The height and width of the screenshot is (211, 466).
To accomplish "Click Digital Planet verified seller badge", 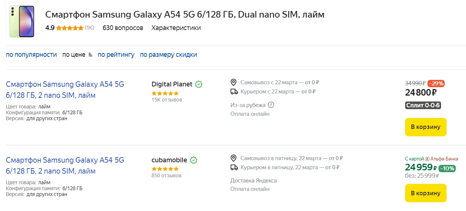I will click(x=199, y=84).
